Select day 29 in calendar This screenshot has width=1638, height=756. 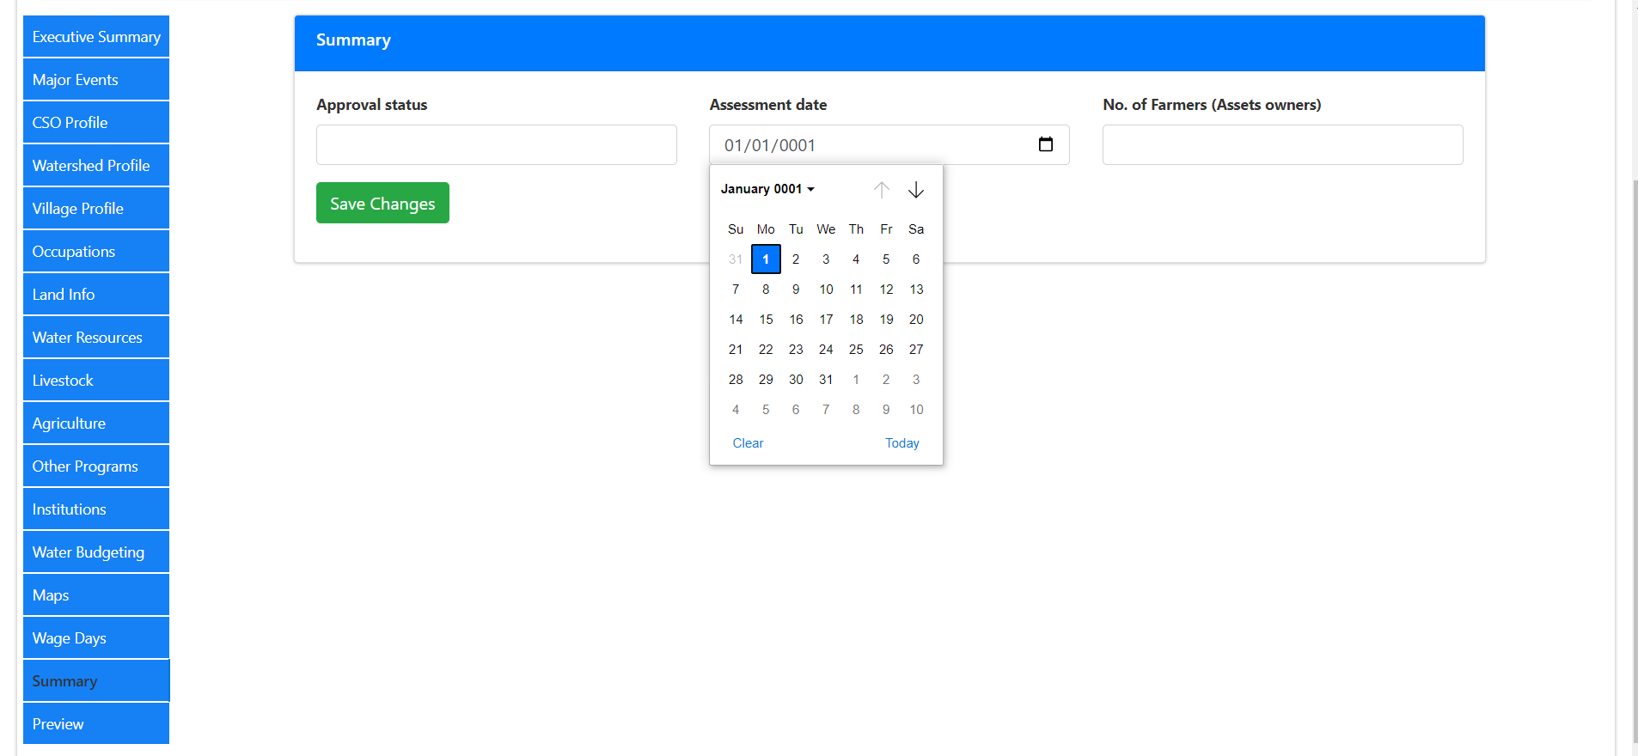766,379
